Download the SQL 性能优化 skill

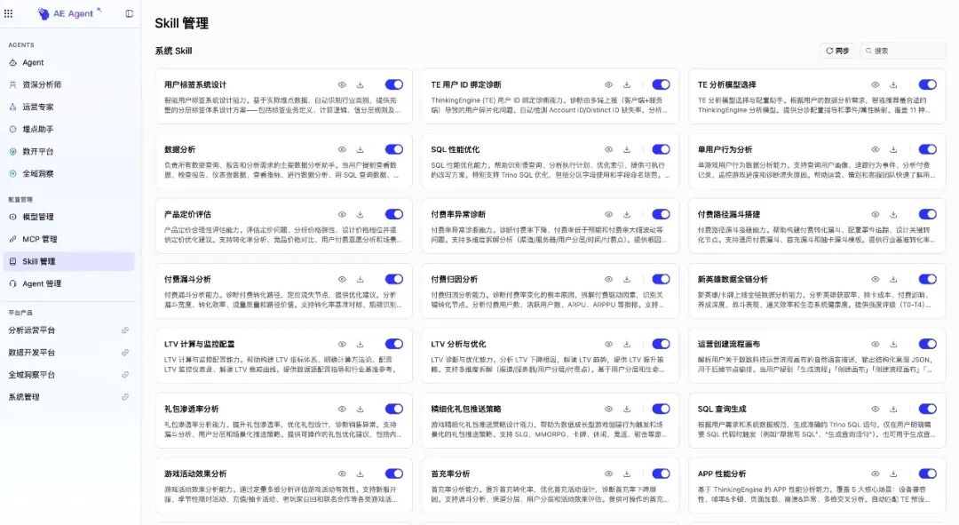pos(627,149)
